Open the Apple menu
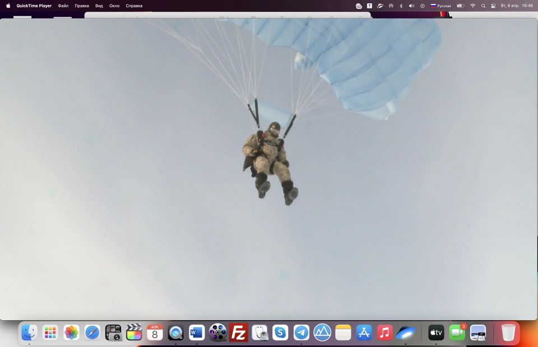Screen dimensions: 538x347 tap(8, 6)
